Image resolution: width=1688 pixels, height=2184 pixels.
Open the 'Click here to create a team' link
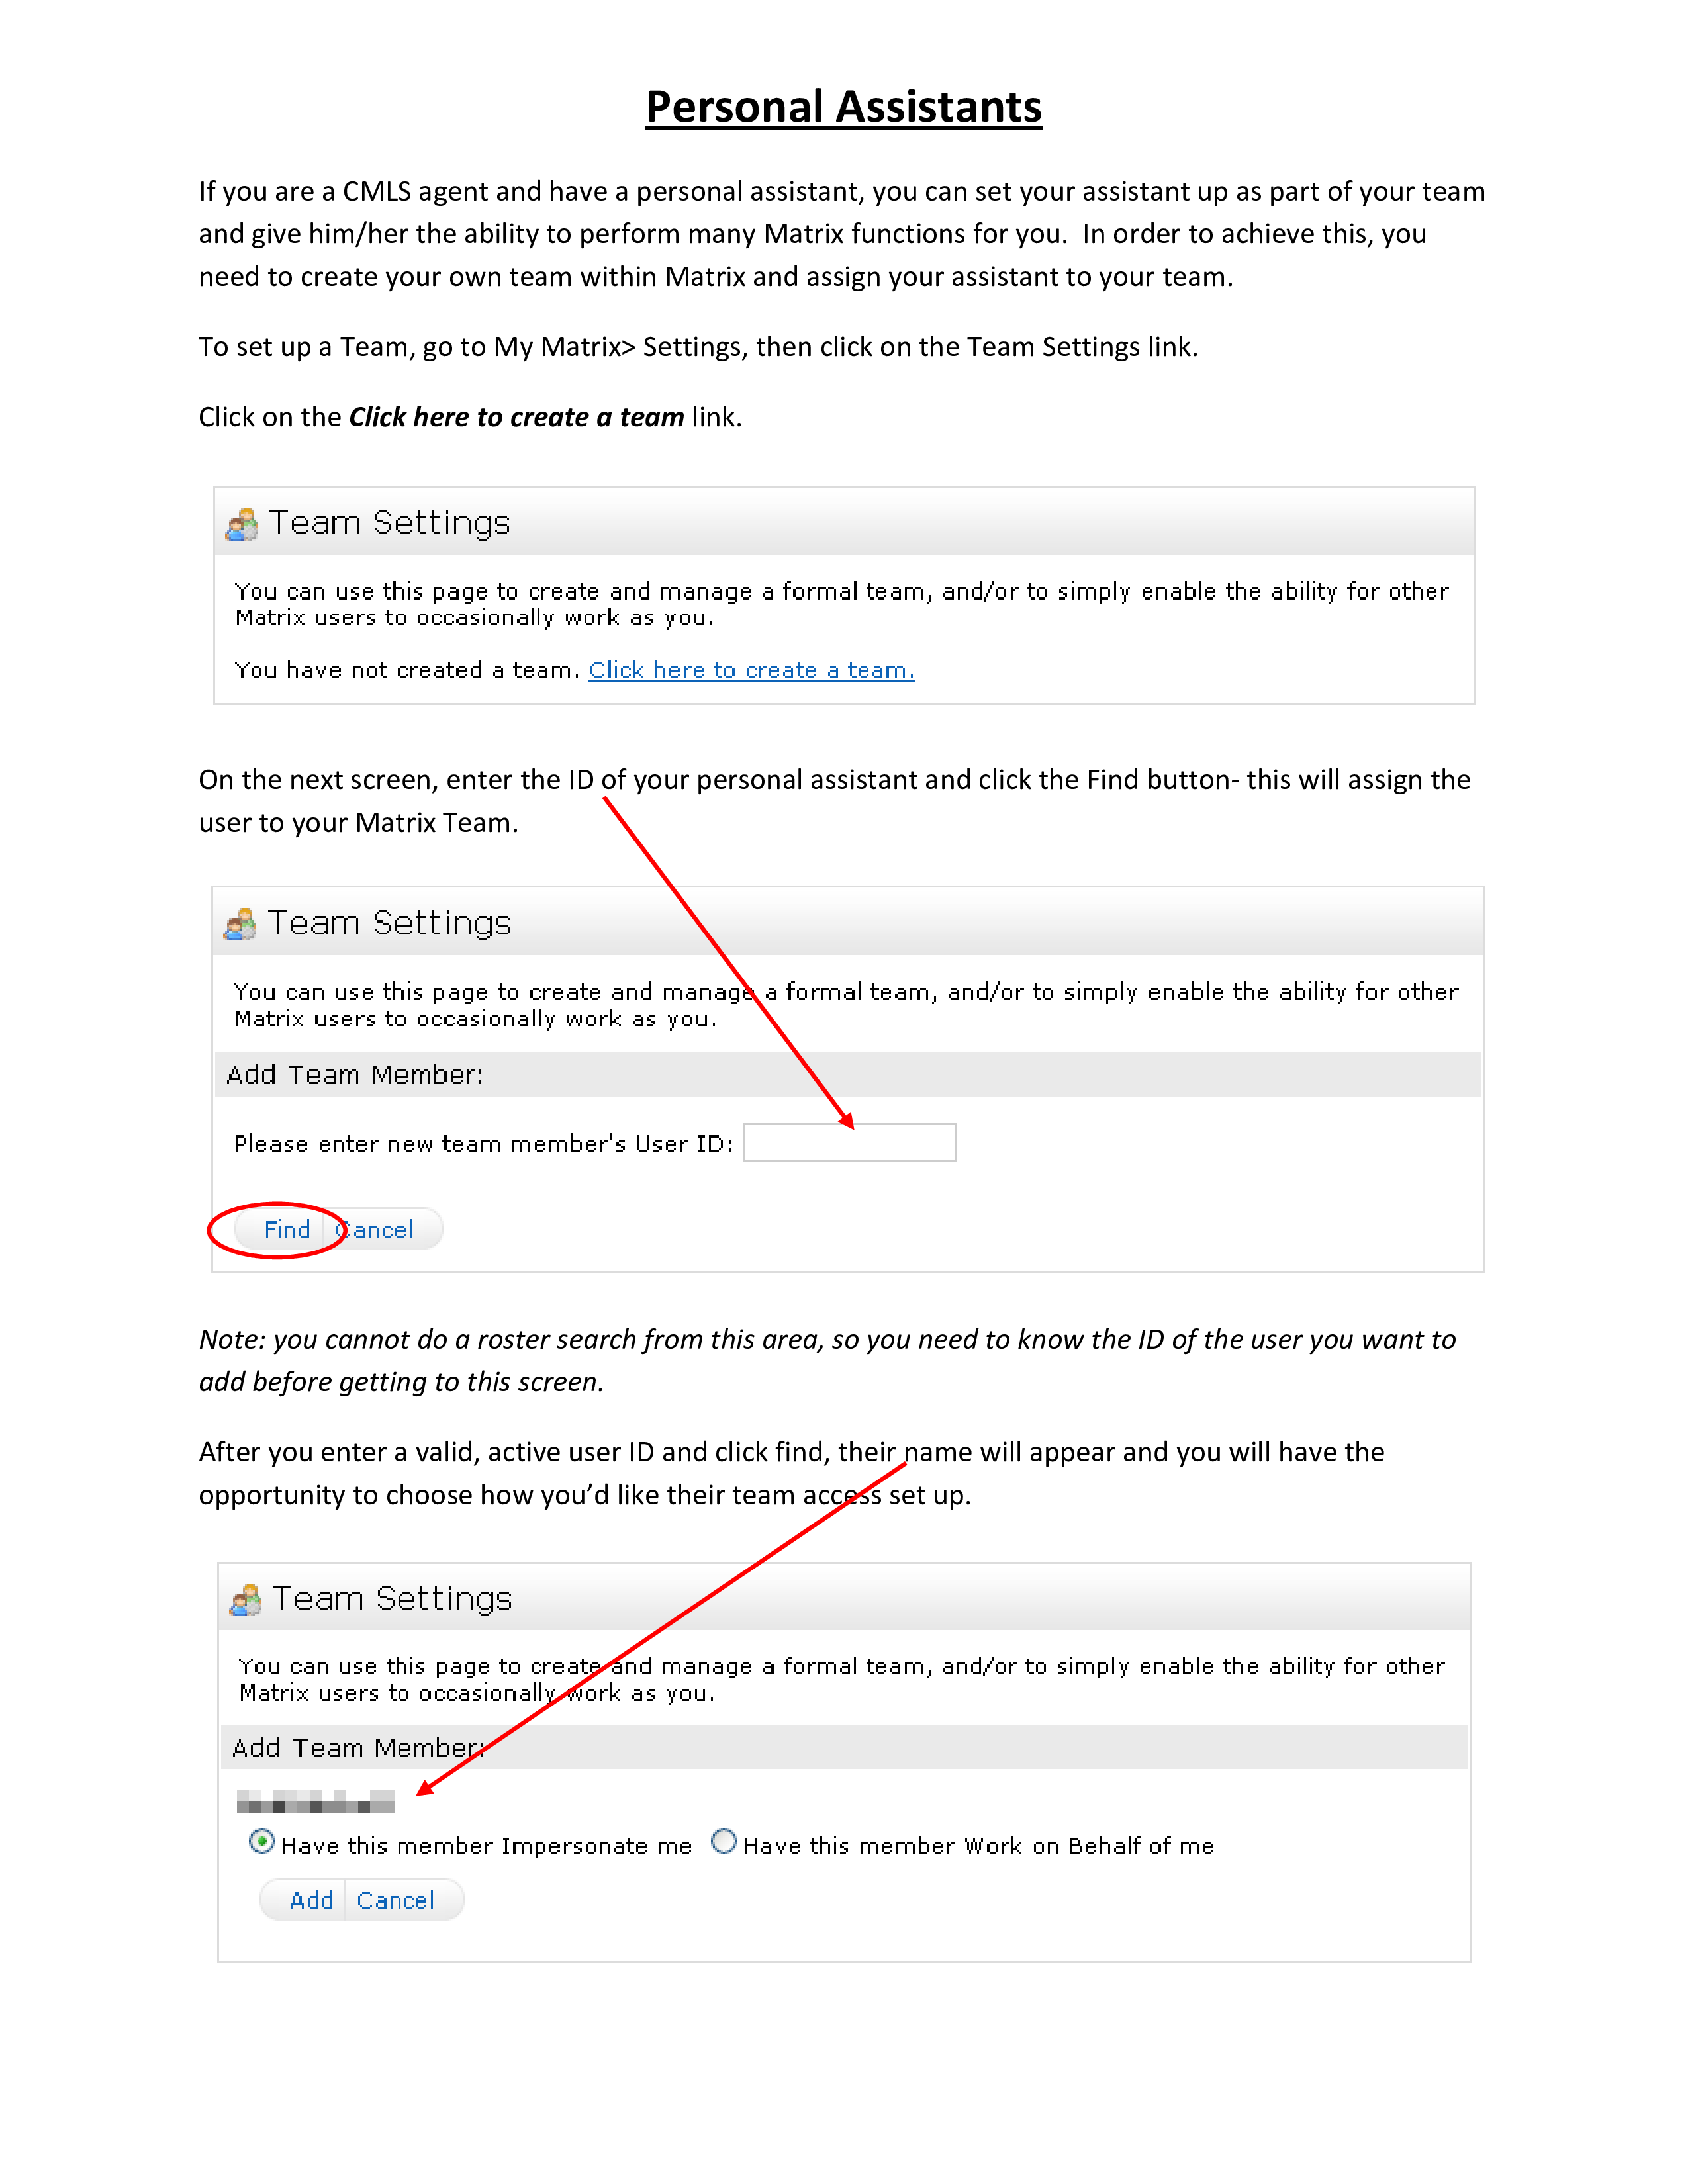[751, 671]
